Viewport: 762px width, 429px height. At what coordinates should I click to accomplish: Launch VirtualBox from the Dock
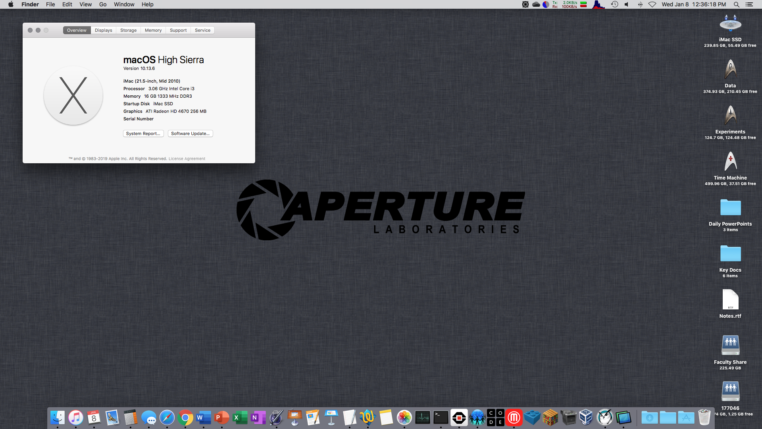(586, 417)
